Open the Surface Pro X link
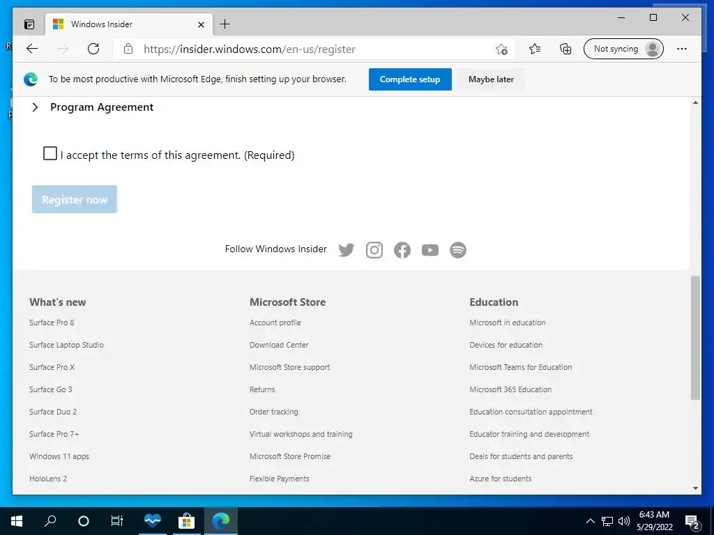Screen dimensions: 714x535 click(x=52, y=367)
